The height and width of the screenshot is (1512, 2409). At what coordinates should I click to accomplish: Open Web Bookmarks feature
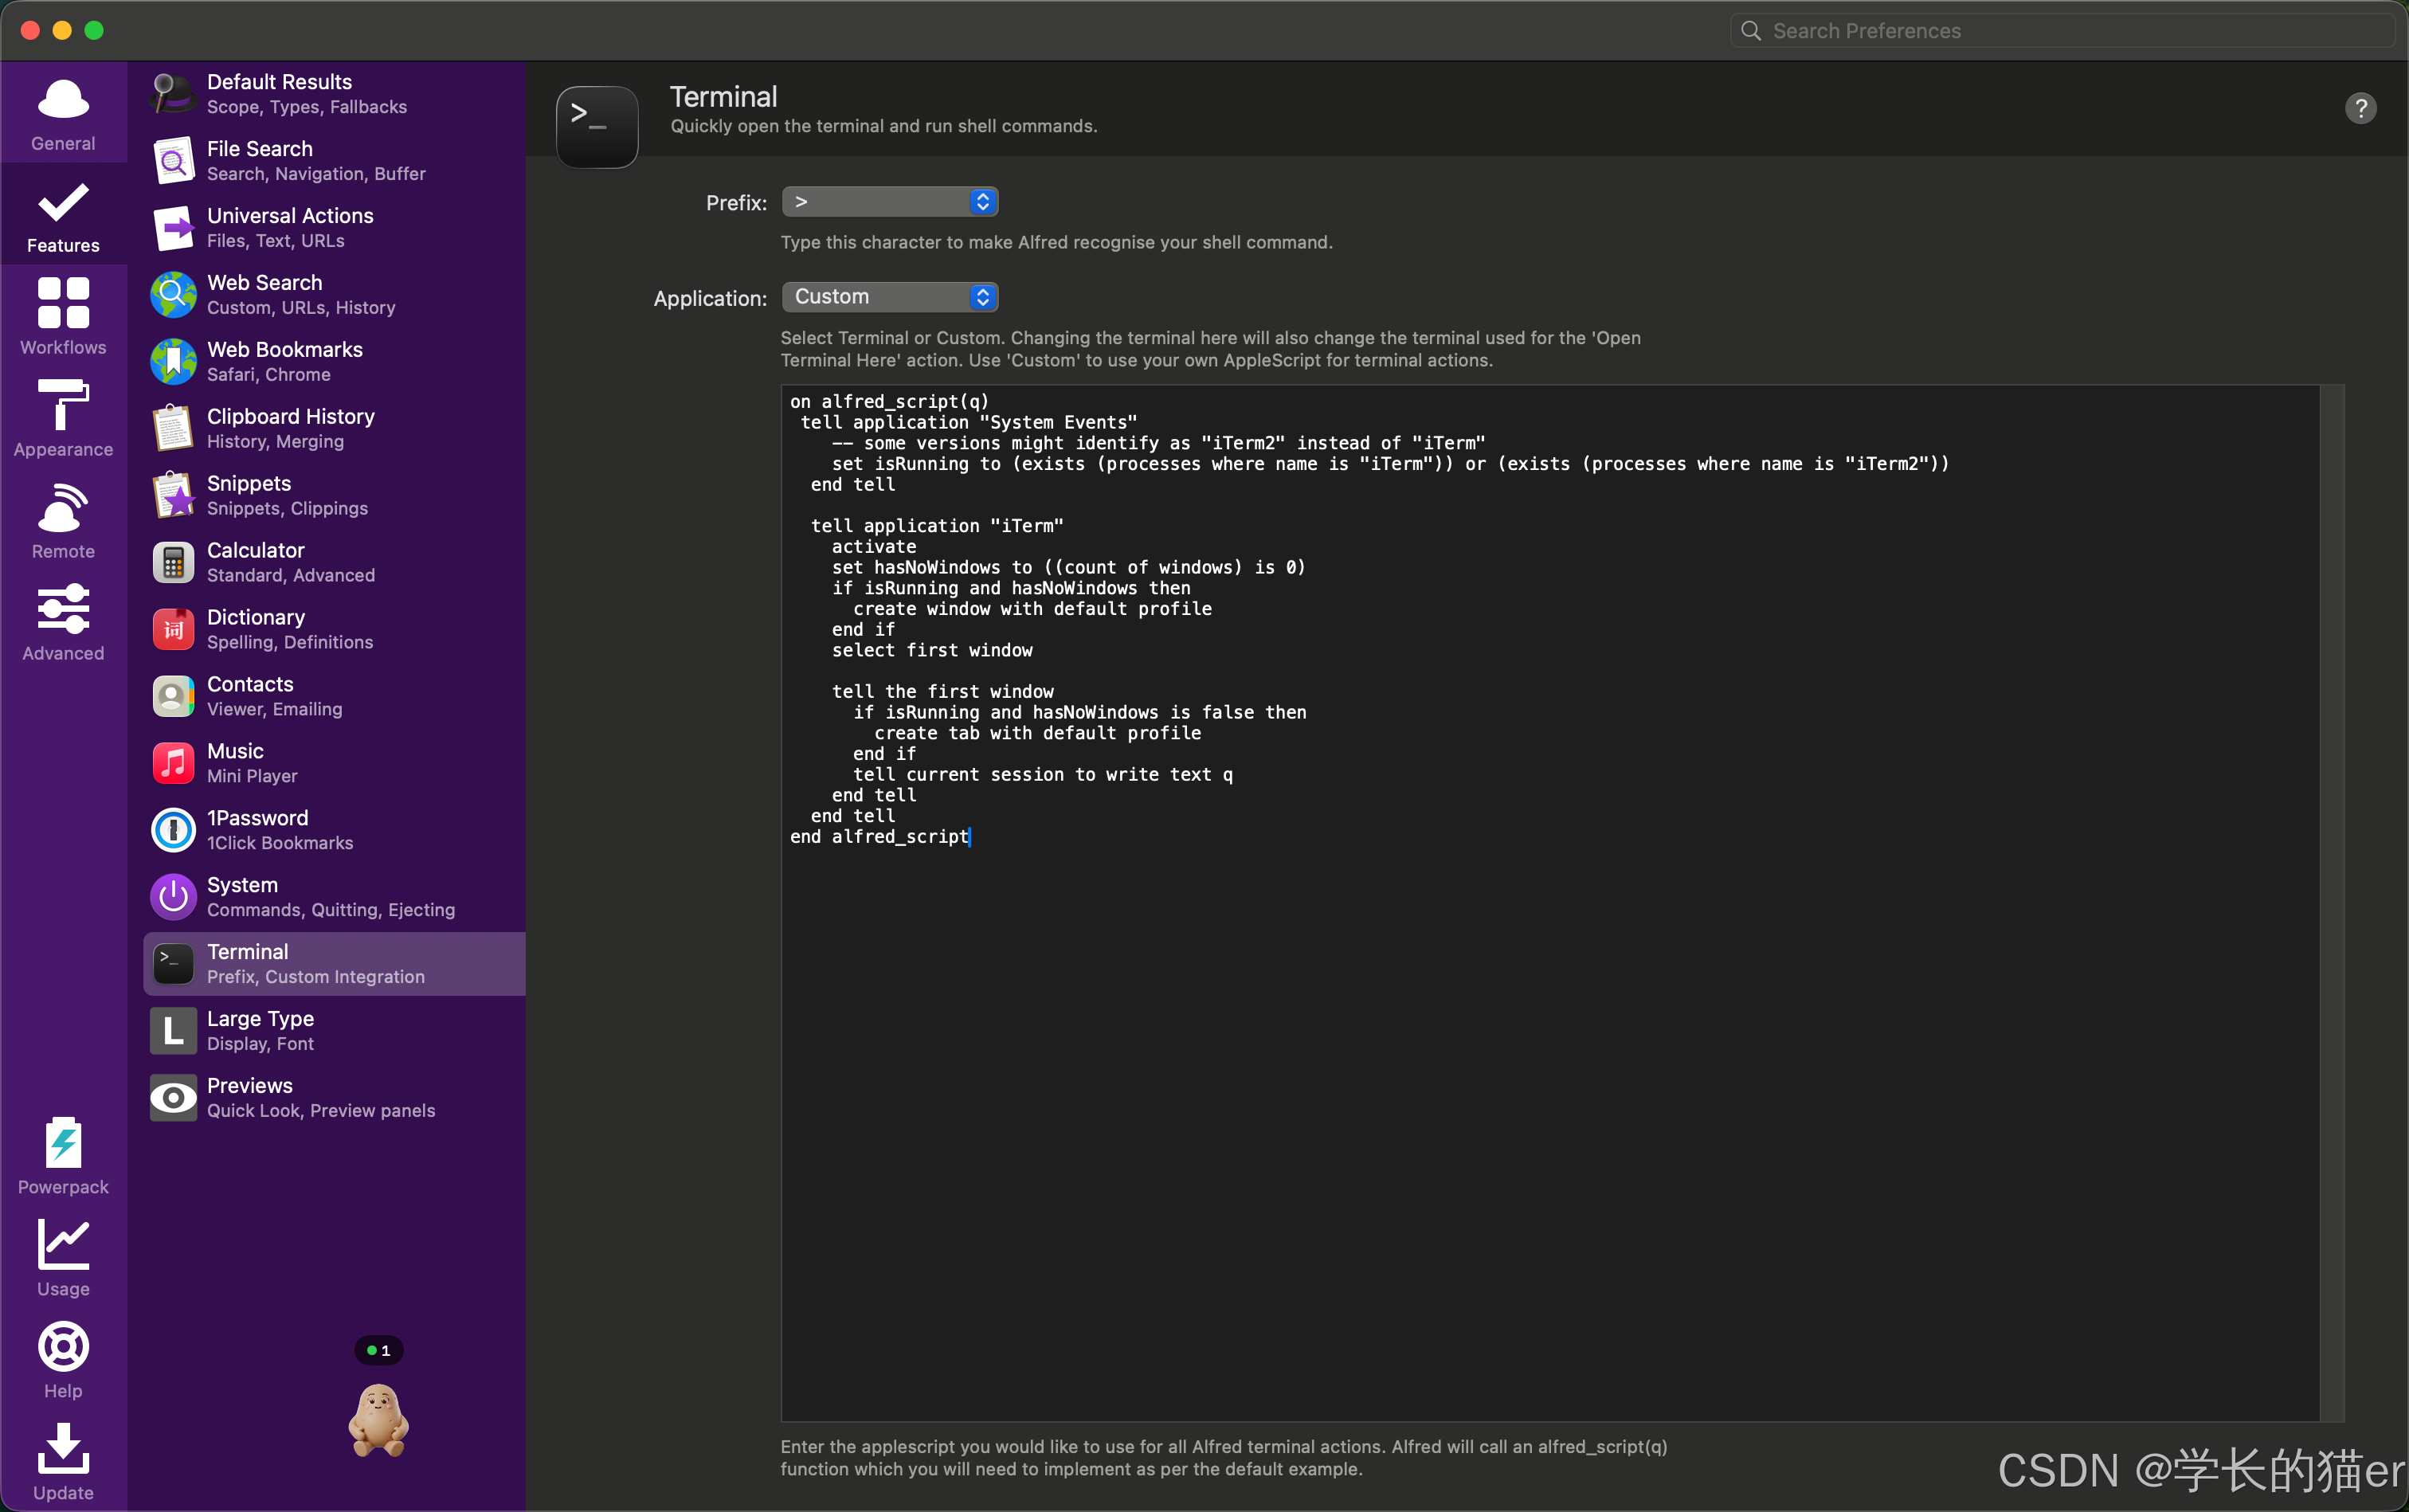[x=335, y=362]
